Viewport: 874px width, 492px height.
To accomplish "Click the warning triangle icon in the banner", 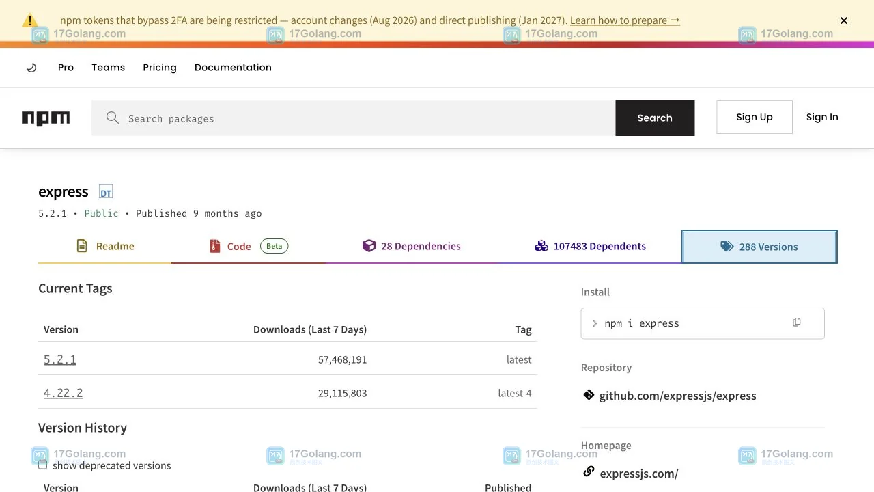I will pyautogui.click(x=30, y=20).
